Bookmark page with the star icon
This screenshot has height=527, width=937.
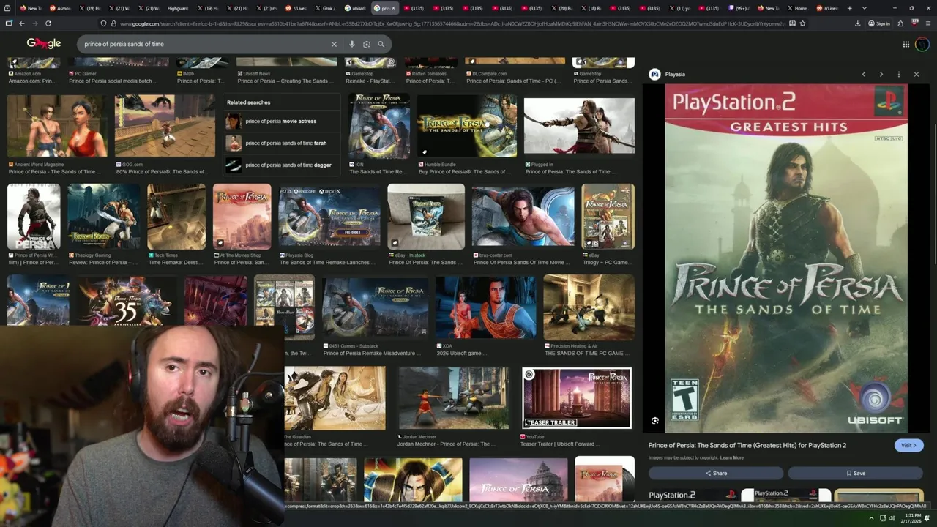point(802,23)
